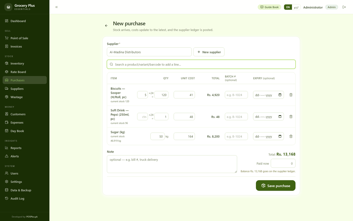Open Users in the sidebar
Image resolution: width=353 pixels, height=221 pixels.
(x=25, y=173)
